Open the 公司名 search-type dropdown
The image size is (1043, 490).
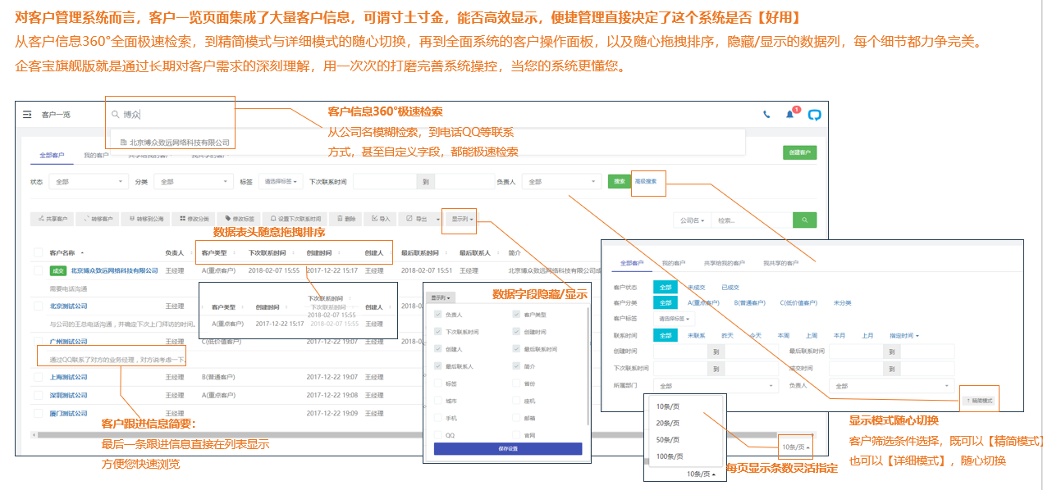coord(692,220)
